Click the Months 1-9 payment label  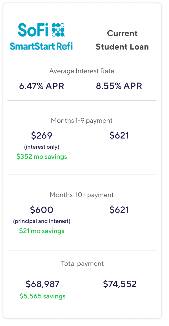click(82, 120)
